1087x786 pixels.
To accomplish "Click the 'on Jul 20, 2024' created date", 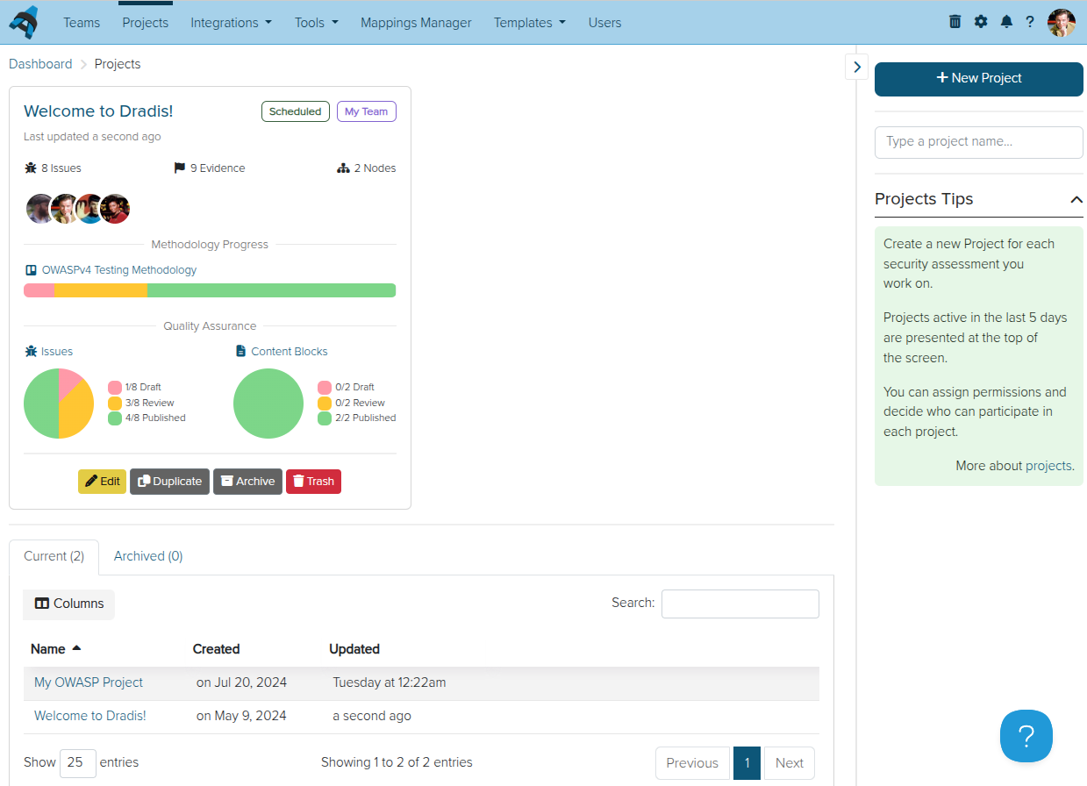I will [x=241, y=682].
